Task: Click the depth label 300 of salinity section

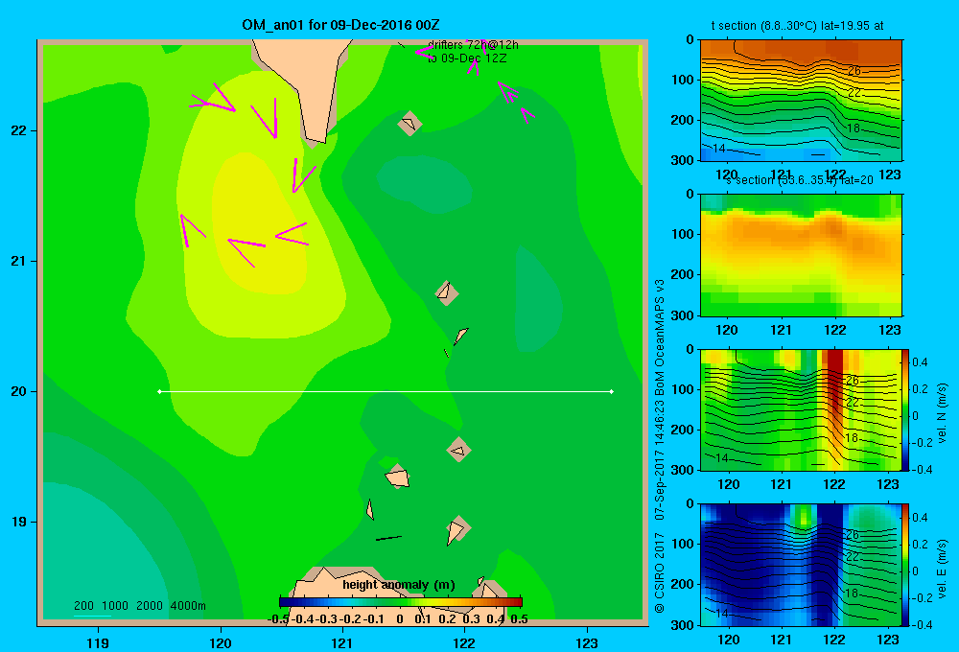Action: click(x=683, y=315)
